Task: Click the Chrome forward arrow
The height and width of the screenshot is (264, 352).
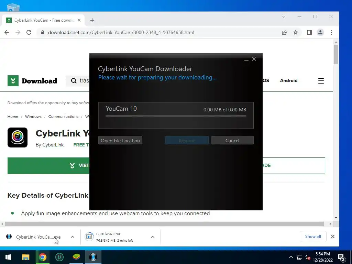Action: tap(18, 32)
